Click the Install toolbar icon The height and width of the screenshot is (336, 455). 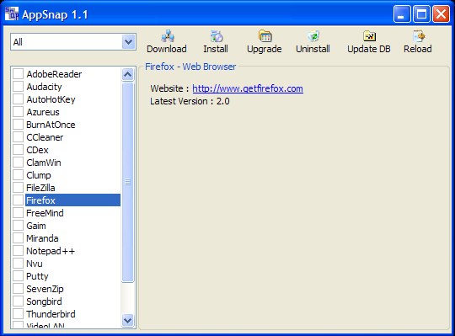[x=217, y=36]
